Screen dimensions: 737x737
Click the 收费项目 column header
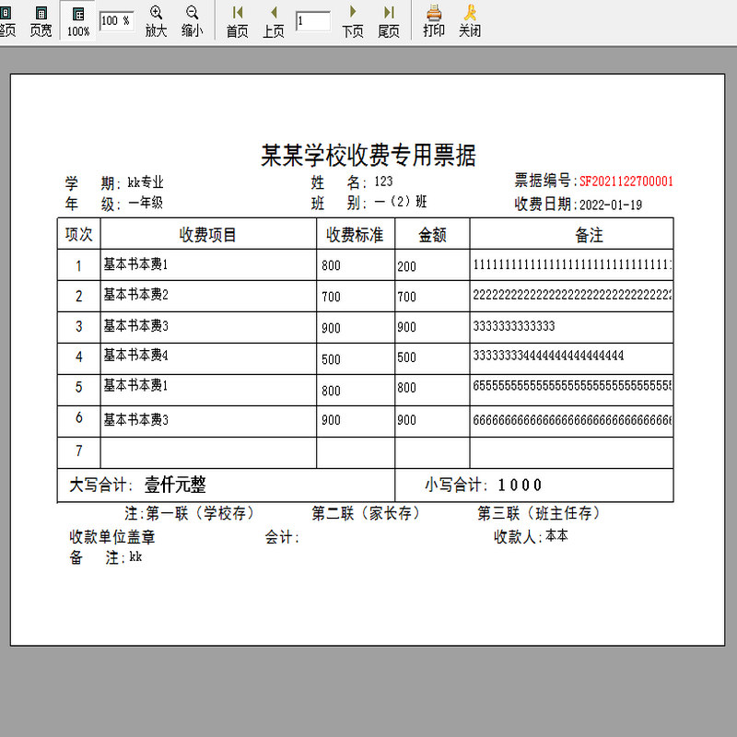pos(208,234)
